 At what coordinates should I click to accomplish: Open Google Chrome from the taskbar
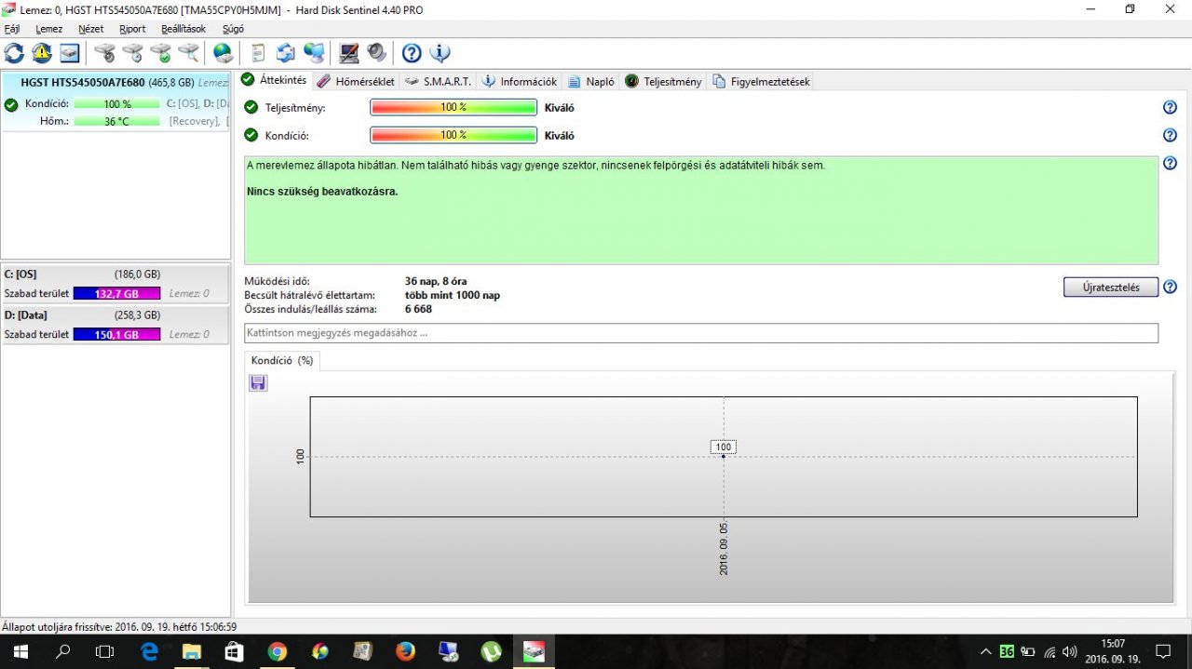pyautogui.click(x=277, y=651)
